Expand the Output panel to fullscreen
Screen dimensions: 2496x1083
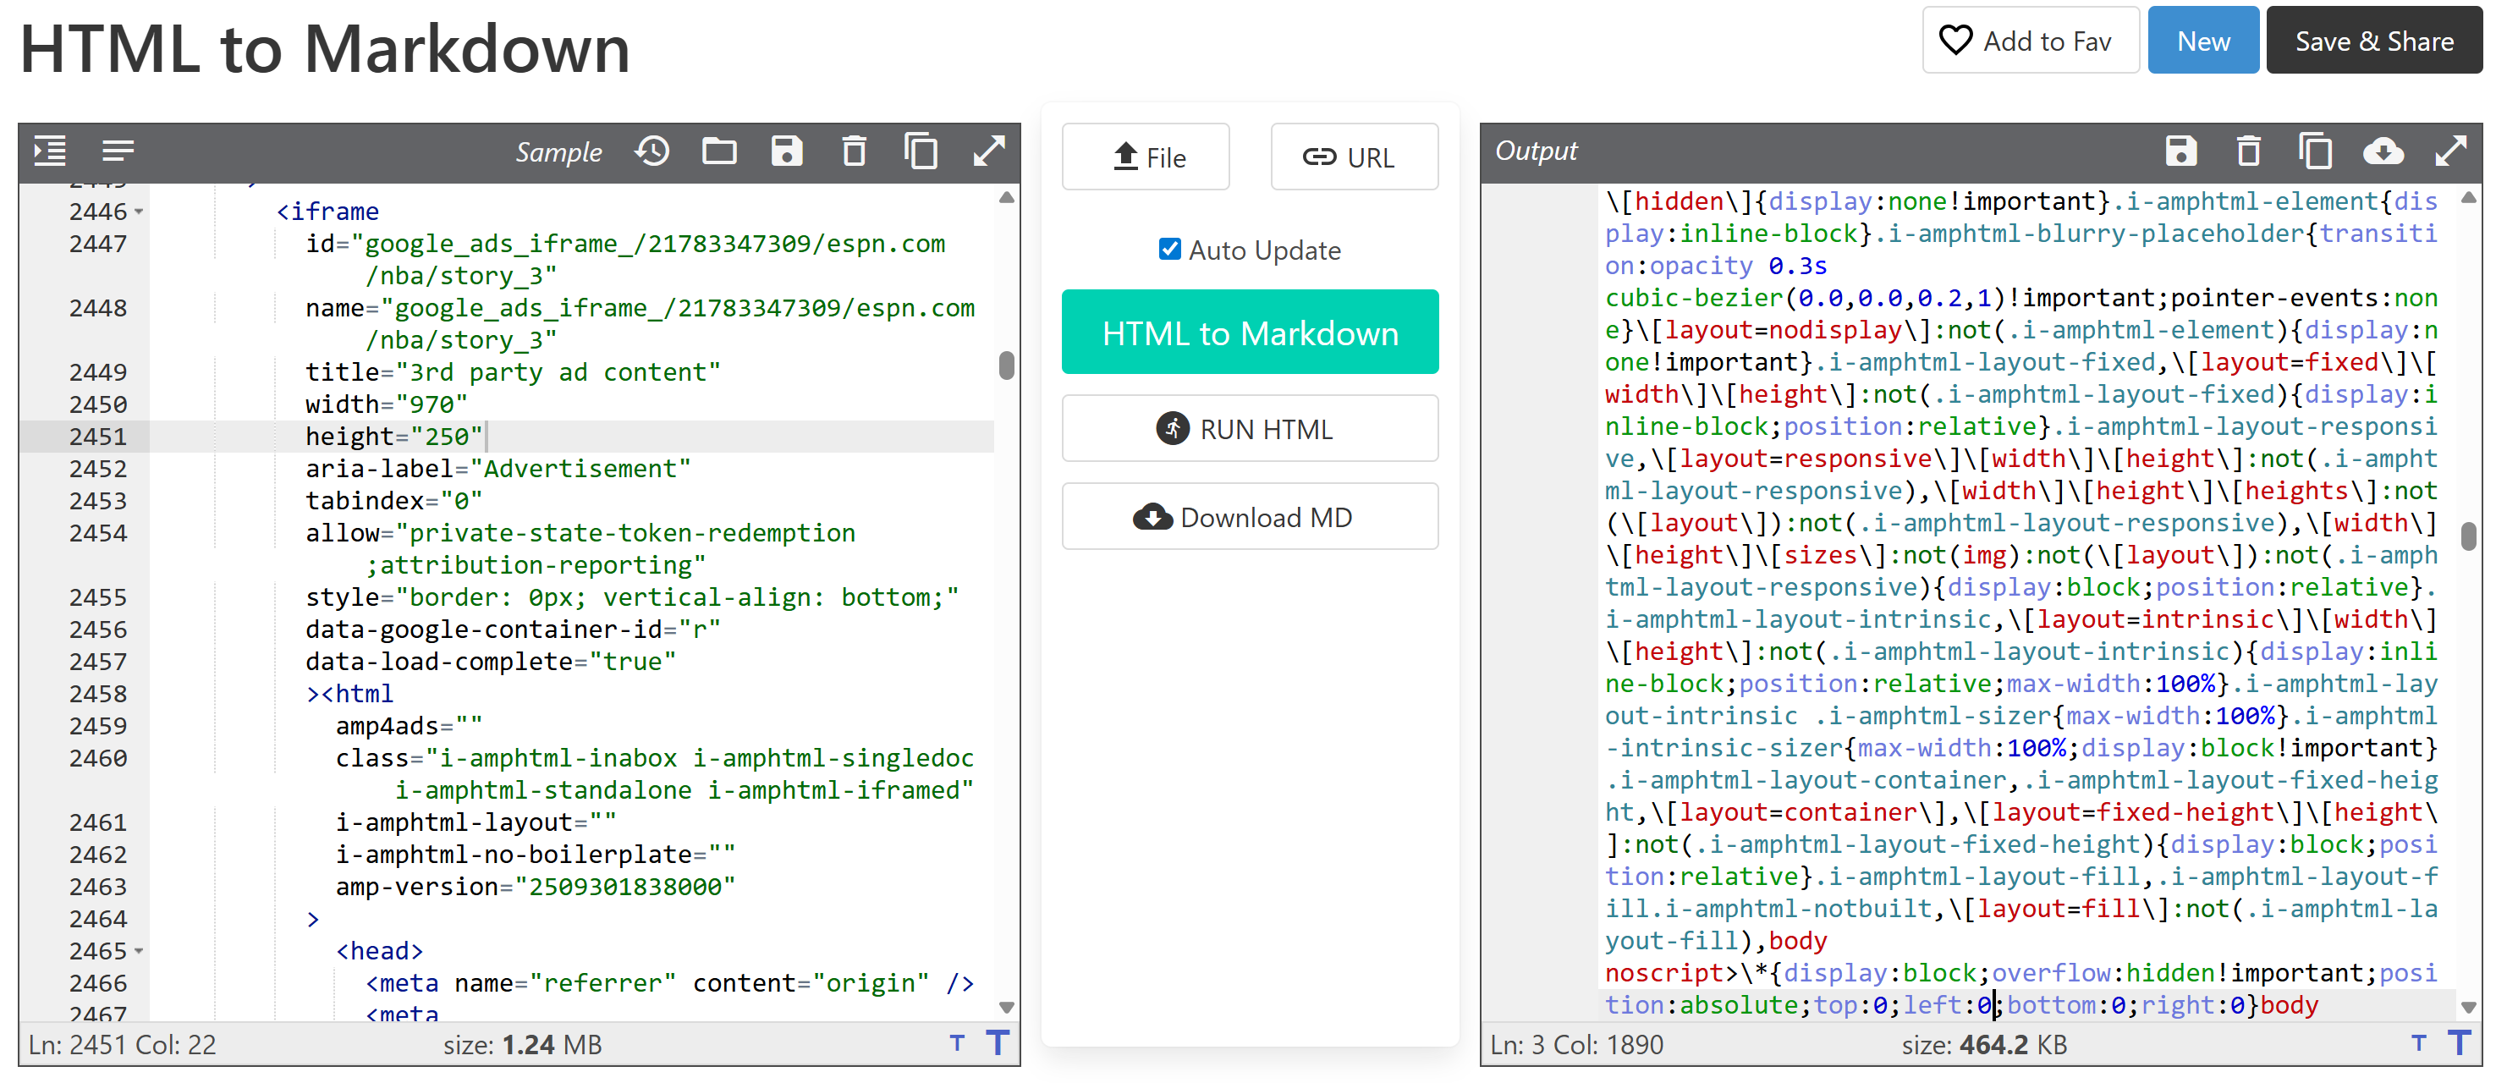click(x=2450, y=151)
